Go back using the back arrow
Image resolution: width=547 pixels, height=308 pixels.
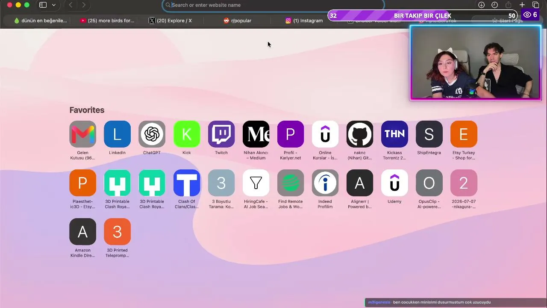71,5
